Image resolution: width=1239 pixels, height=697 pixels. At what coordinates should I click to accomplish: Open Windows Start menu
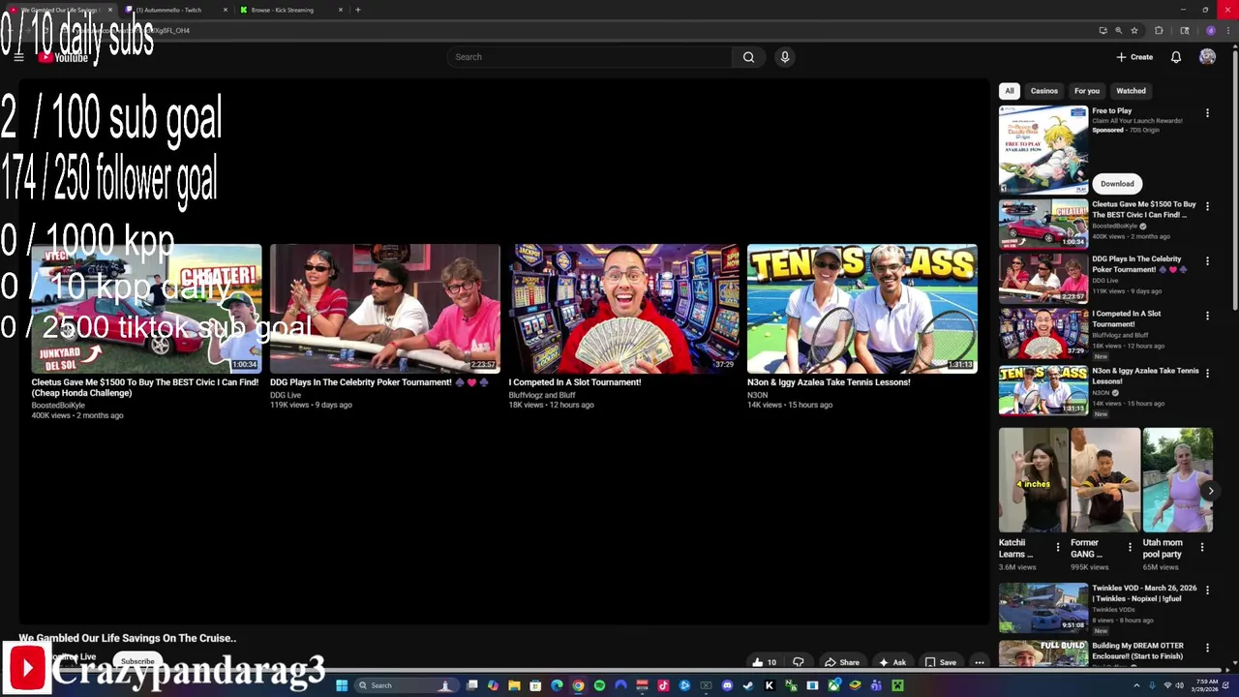[342, 685]
